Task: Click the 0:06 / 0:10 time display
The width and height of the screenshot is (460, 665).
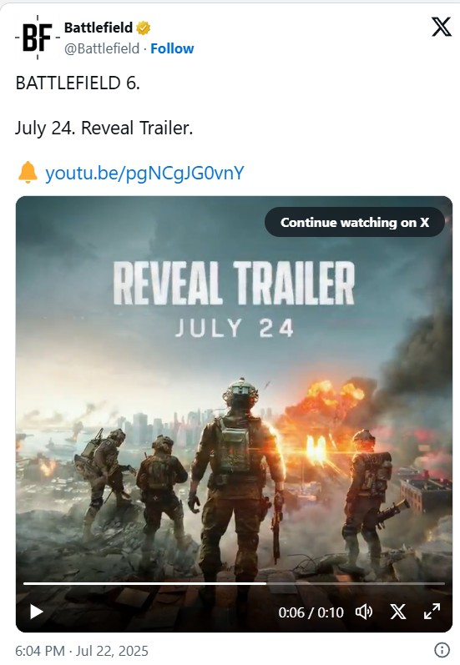Action: [311, 612]
